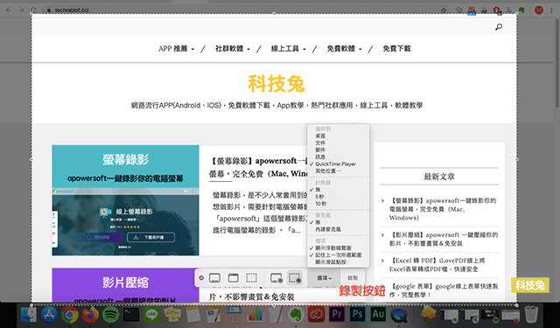Select capture entire screen tool

tap(214, 277)
